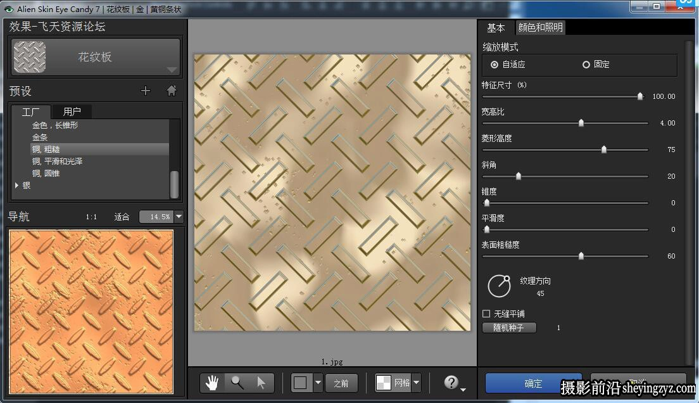Click the 表面粗糙度 value 60
Image resolution: width=699 pixels, height=403 pixels.
[671, 256]
